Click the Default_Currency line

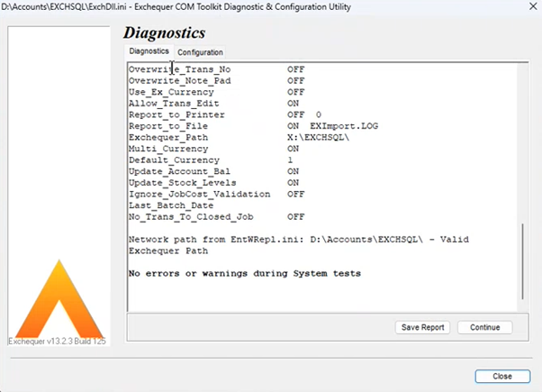pyautogui.click(x=211, y=160)
